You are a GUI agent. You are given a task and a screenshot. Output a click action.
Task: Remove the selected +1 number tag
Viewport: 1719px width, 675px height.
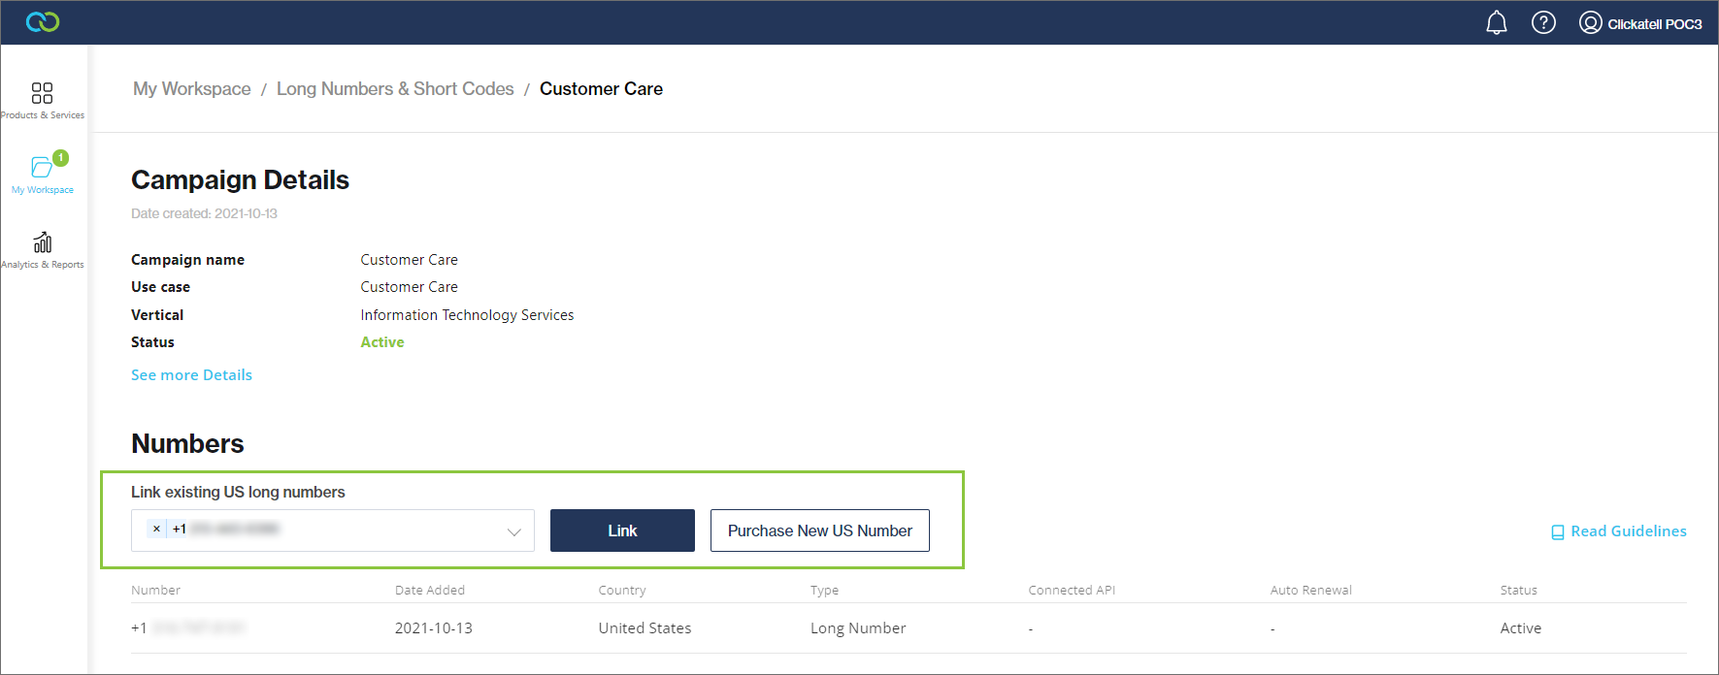click(x=156, y=529)
